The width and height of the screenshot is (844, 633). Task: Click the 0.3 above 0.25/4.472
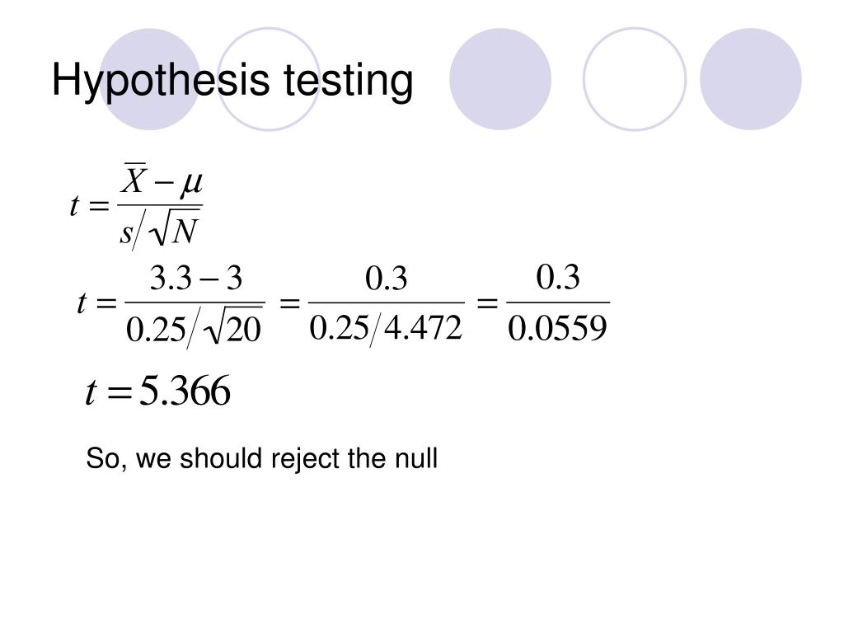click(386, 279)
